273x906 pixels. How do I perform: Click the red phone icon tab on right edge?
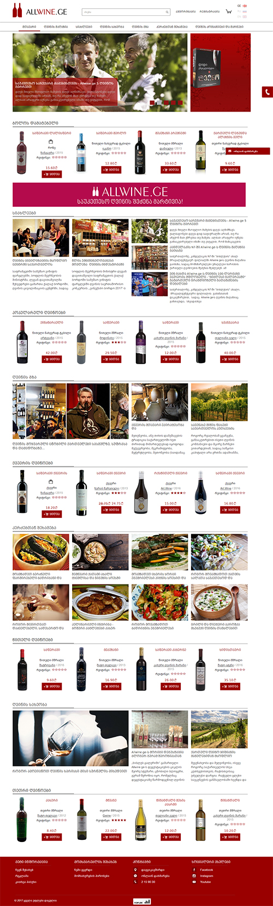click(x=267, y=92)
